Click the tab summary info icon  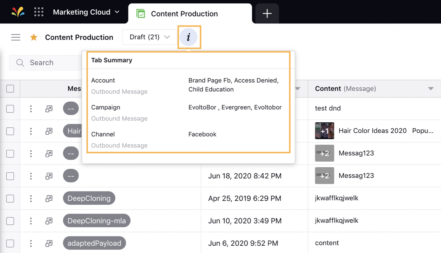pyautogui.click(x=188, y=37)
